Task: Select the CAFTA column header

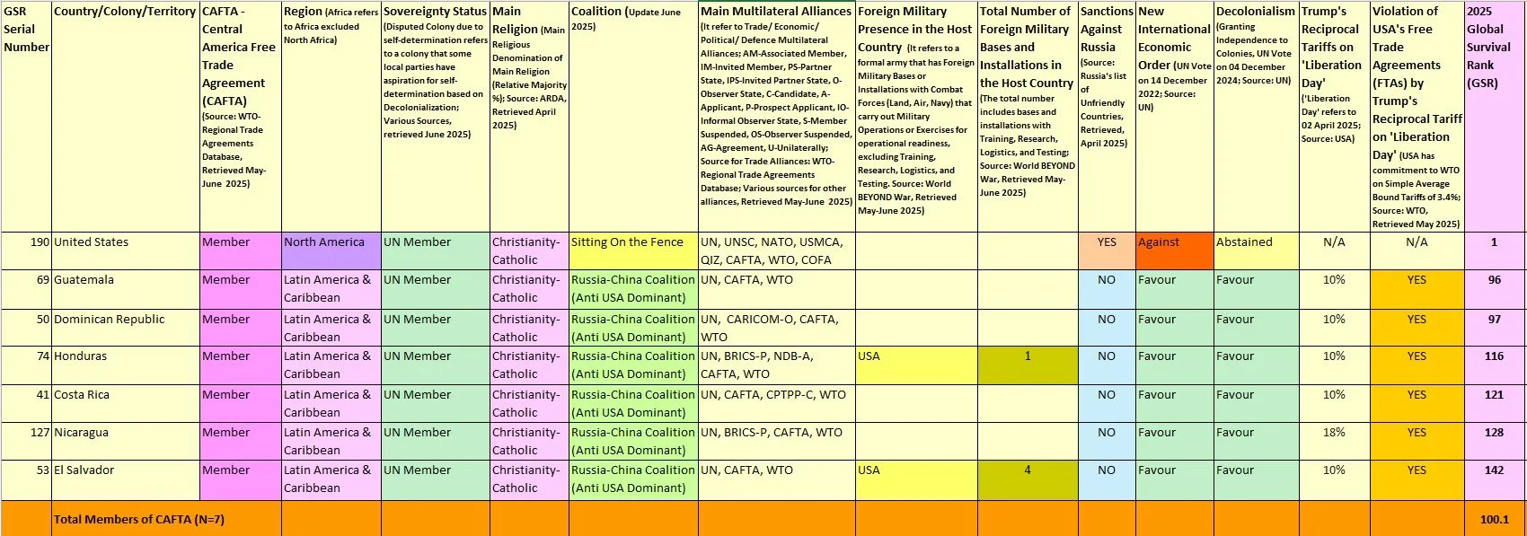Action: click(x=241, y=117)
